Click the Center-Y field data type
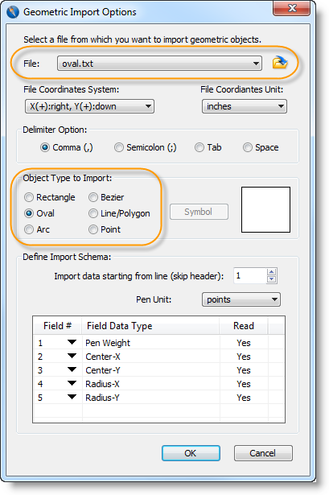 103,370
